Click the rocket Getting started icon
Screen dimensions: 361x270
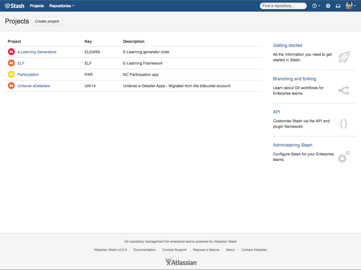pyautogui.click(x=344, y=57)
